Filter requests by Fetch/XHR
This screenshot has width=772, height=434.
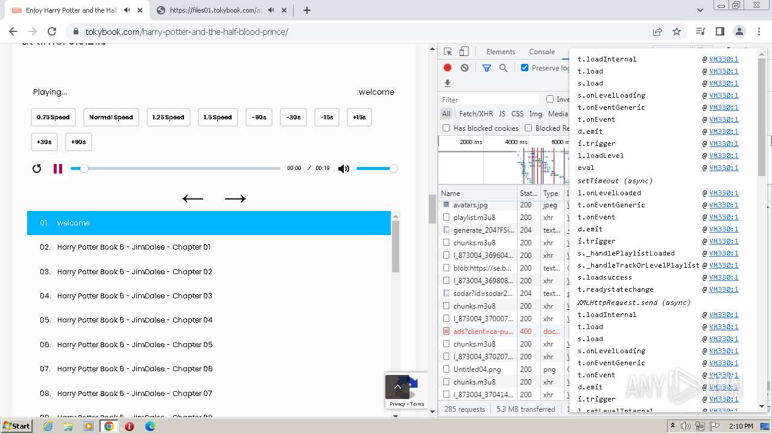click(476, 113)
